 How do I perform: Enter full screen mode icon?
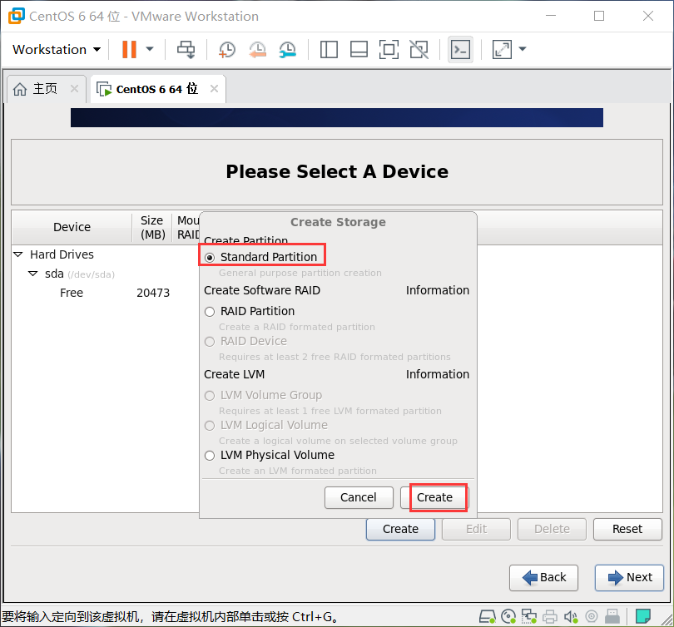pyautogui.click(x=389, y=49)
